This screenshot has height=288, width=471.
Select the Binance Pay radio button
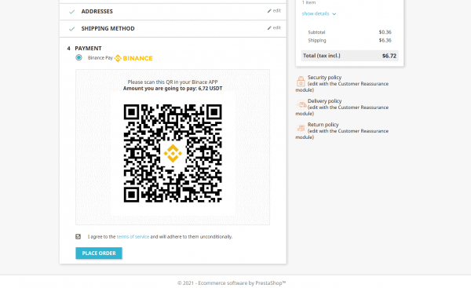78,57
